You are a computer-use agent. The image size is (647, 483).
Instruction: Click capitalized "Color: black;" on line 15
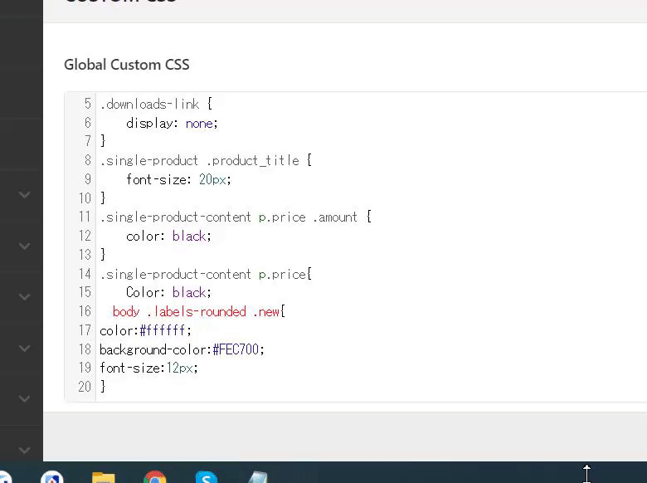click(168, 293)
